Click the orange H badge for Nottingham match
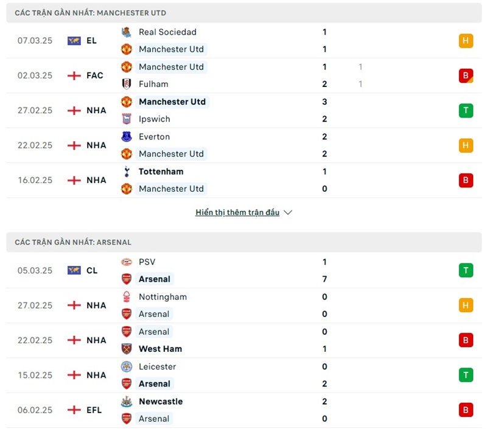 466,305
